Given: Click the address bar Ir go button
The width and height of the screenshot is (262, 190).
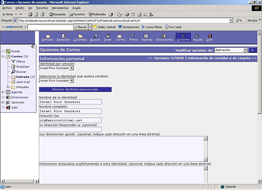Looking at the screenshot, I should (x=239, y=20).
